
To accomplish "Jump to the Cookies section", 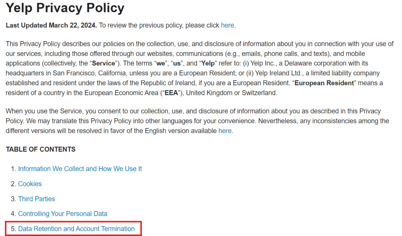I will point(30,184).
